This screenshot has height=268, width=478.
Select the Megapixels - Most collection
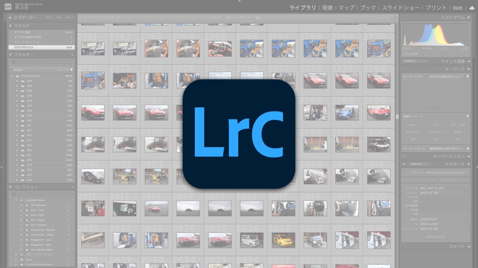tap(41, 245)
